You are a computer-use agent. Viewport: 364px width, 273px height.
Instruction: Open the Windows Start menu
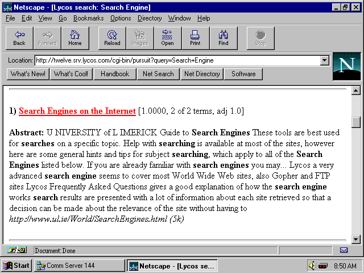(16, 266)
